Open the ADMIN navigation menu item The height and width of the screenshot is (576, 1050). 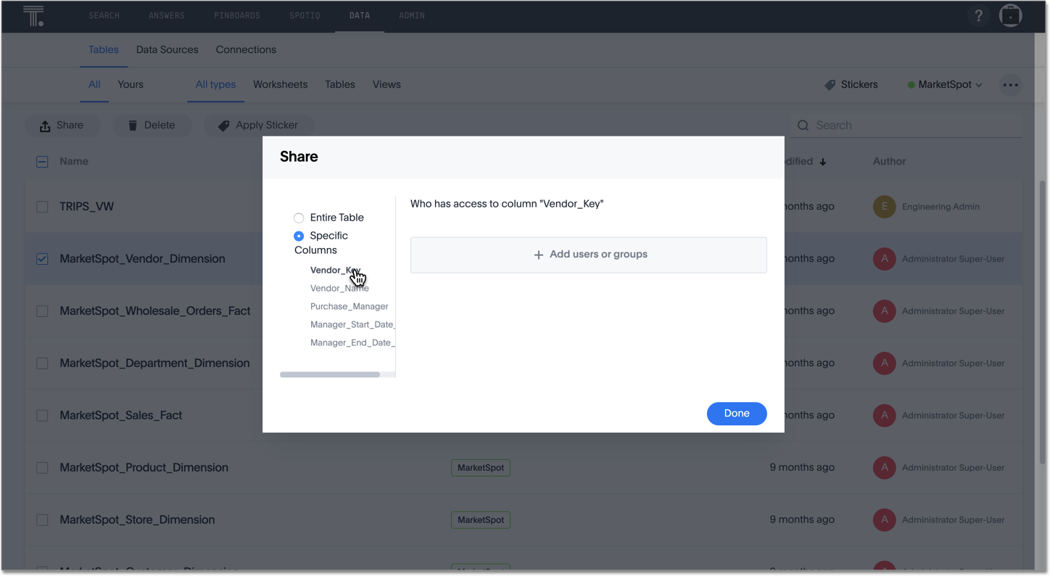411,15
